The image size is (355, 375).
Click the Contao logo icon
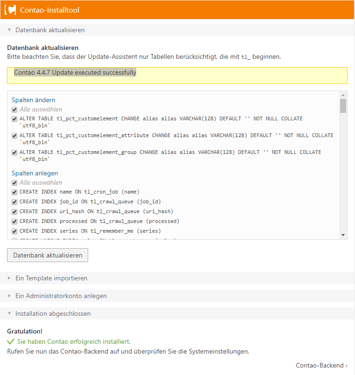point(10,10)
